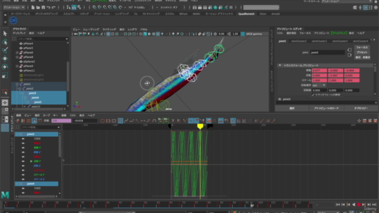Select the arrow Select tool in toolbox
This screenshot has height=213, width=379.
coord(5,34)
